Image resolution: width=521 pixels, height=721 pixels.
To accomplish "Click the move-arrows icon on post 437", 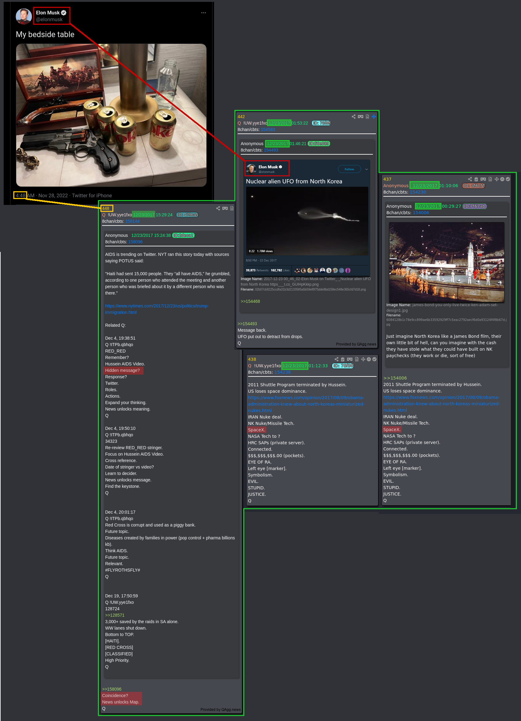I will point(496,179).
